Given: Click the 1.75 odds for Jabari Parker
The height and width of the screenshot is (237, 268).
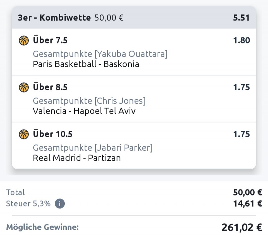Looking at the screenshot, I should pyautogui.click(x=241, y=134).
